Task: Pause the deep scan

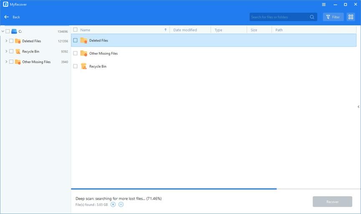Action: pyautogui.click(x=121, y=204)
